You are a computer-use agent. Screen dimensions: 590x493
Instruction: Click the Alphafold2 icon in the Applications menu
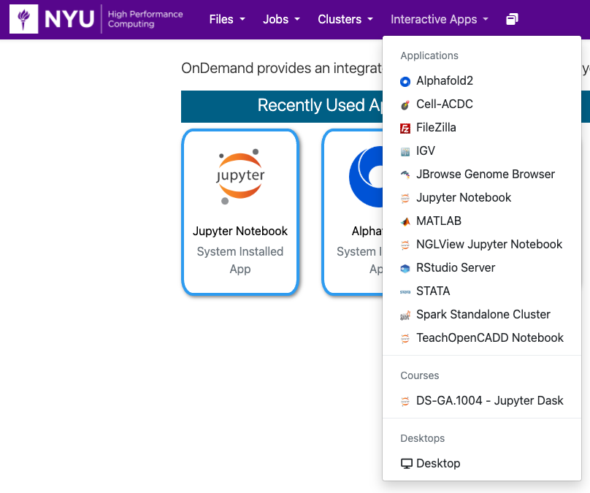(x=405, y=81)
